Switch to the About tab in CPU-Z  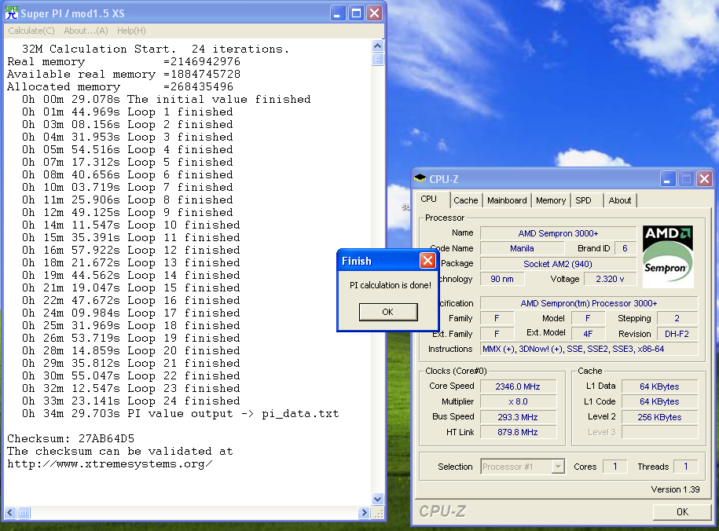(x=620, y=200)
